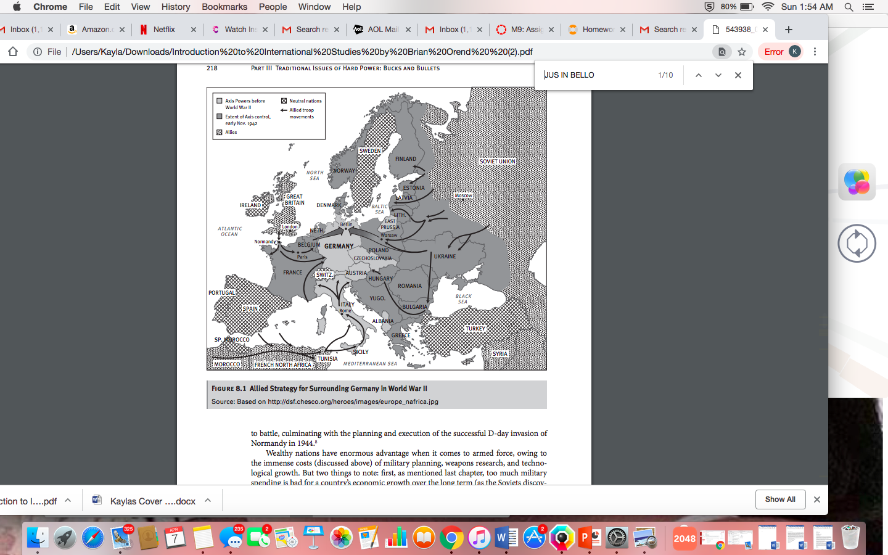Switch to the AOL Mail tab

click(x=382, y=30)
